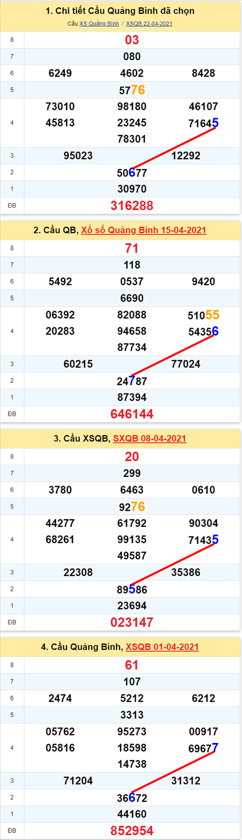The image size is (242, 840).
Task: Click number 5776 with orange digits
Action: (x=132, y=90)
